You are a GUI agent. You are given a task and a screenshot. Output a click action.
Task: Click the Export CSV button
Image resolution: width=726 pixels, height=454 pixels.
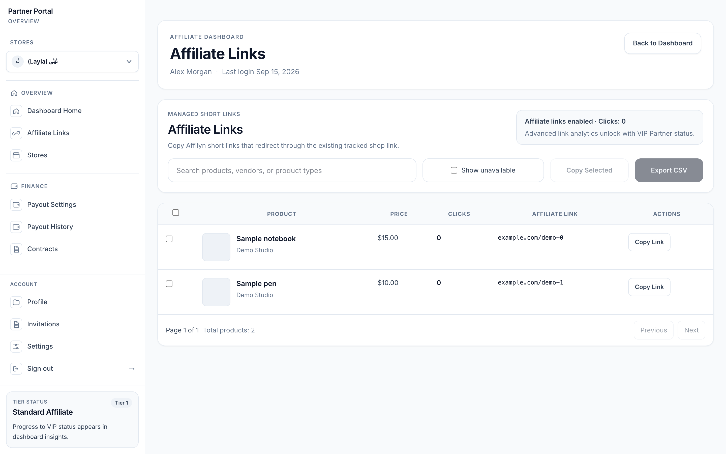pos(669,170)
